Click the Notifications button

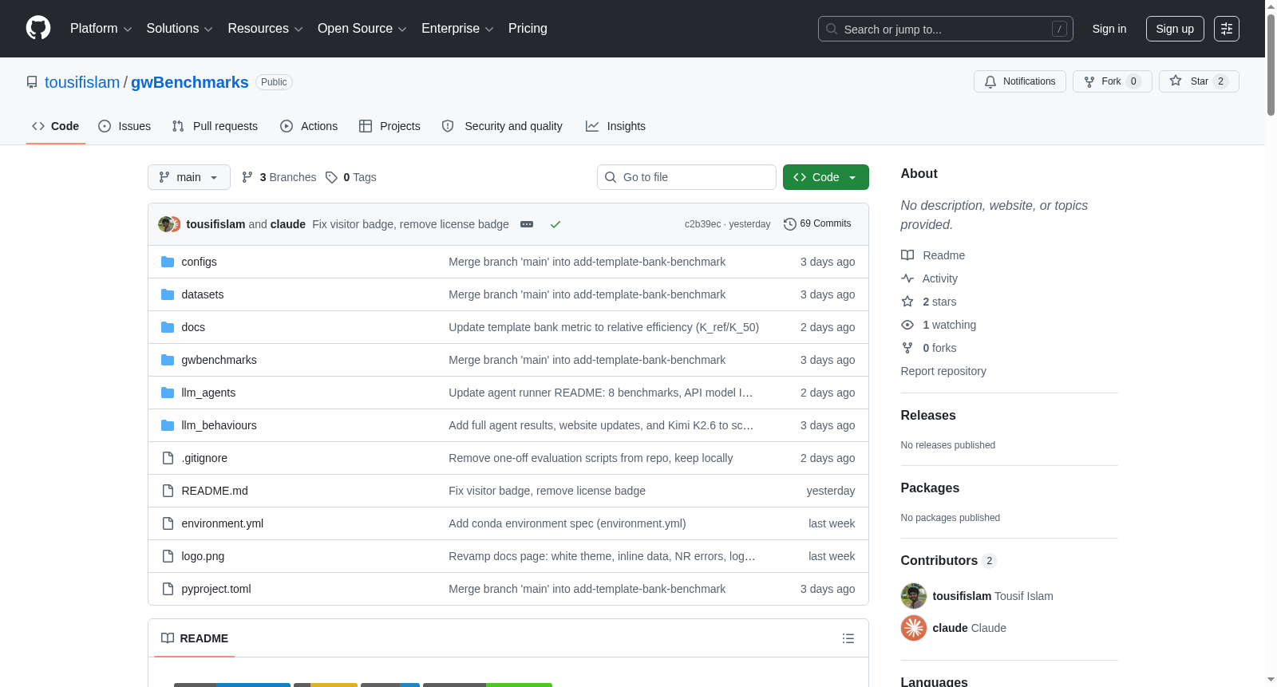pyautogui.click(x=1020, y=81)
